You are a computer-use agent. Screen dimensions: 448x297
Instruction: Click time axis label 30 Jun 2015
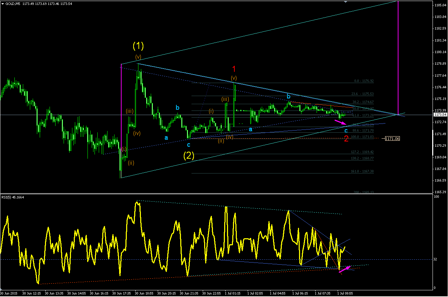click(x=9, y=293)
